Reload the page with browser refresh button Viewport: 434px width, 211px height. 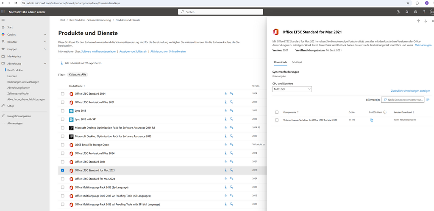[16, 3]
